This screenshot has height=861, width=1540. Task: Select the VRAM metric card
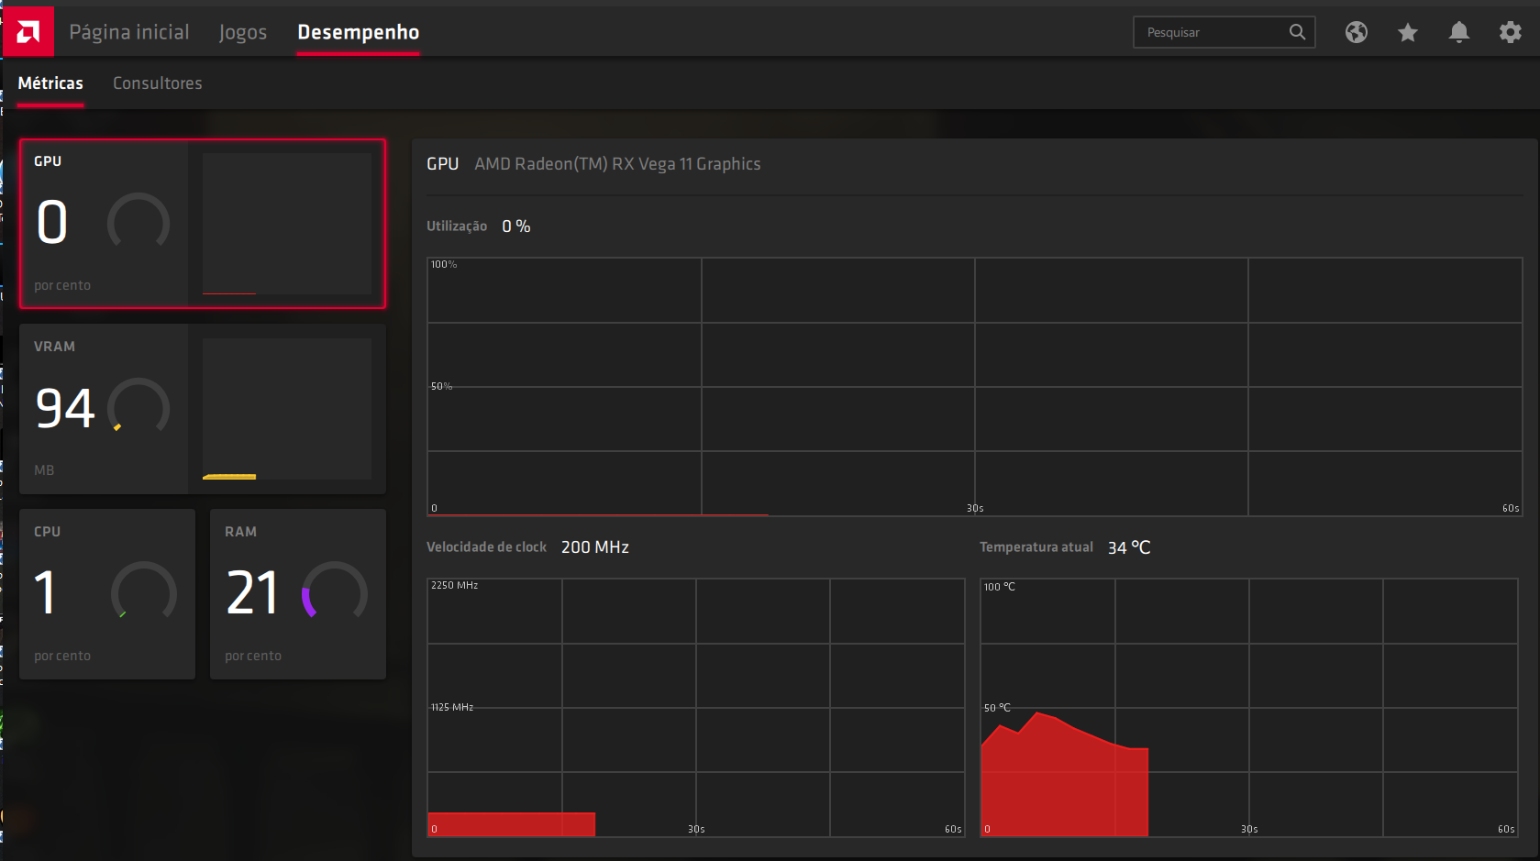click(203, 409)
